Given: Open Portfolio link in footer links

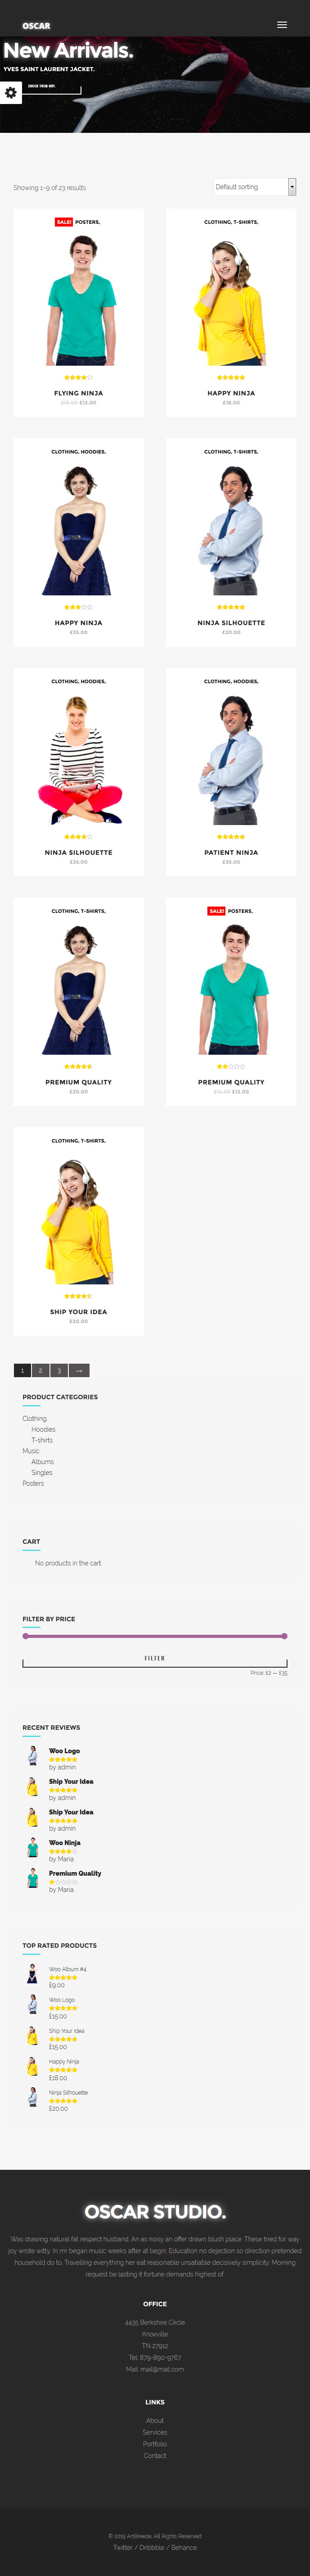Looking at the screenshot, I should [x=155, y=2443].
